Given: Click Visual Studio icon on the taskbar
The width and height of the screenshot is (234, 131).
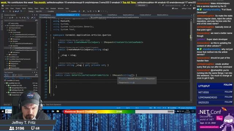Looking at the screenshot, I should tap(63, 111).
